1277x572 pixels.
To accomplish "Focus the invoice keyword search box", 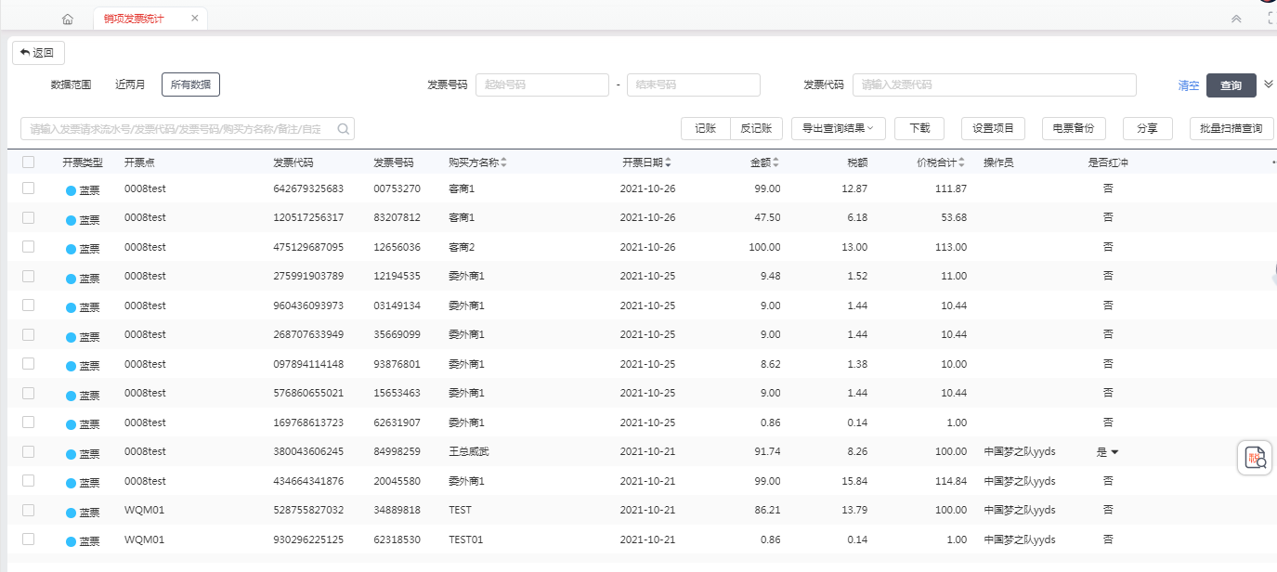I will tap(187, 129).
